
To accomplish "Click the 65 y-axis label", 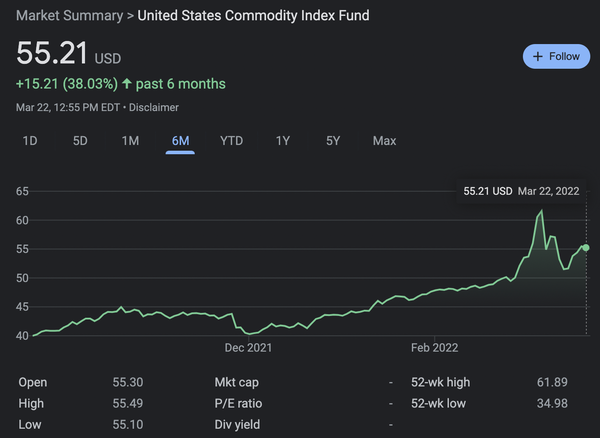I will coord(22,191).
